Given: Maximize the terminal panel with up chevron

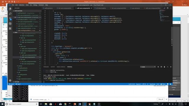Looking at the screenshot, I should point(167,67).
